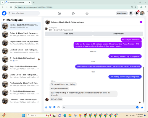Click the listing thumbnail in chat header
Viewport: 148px width, 118px height.
point(48,22)
